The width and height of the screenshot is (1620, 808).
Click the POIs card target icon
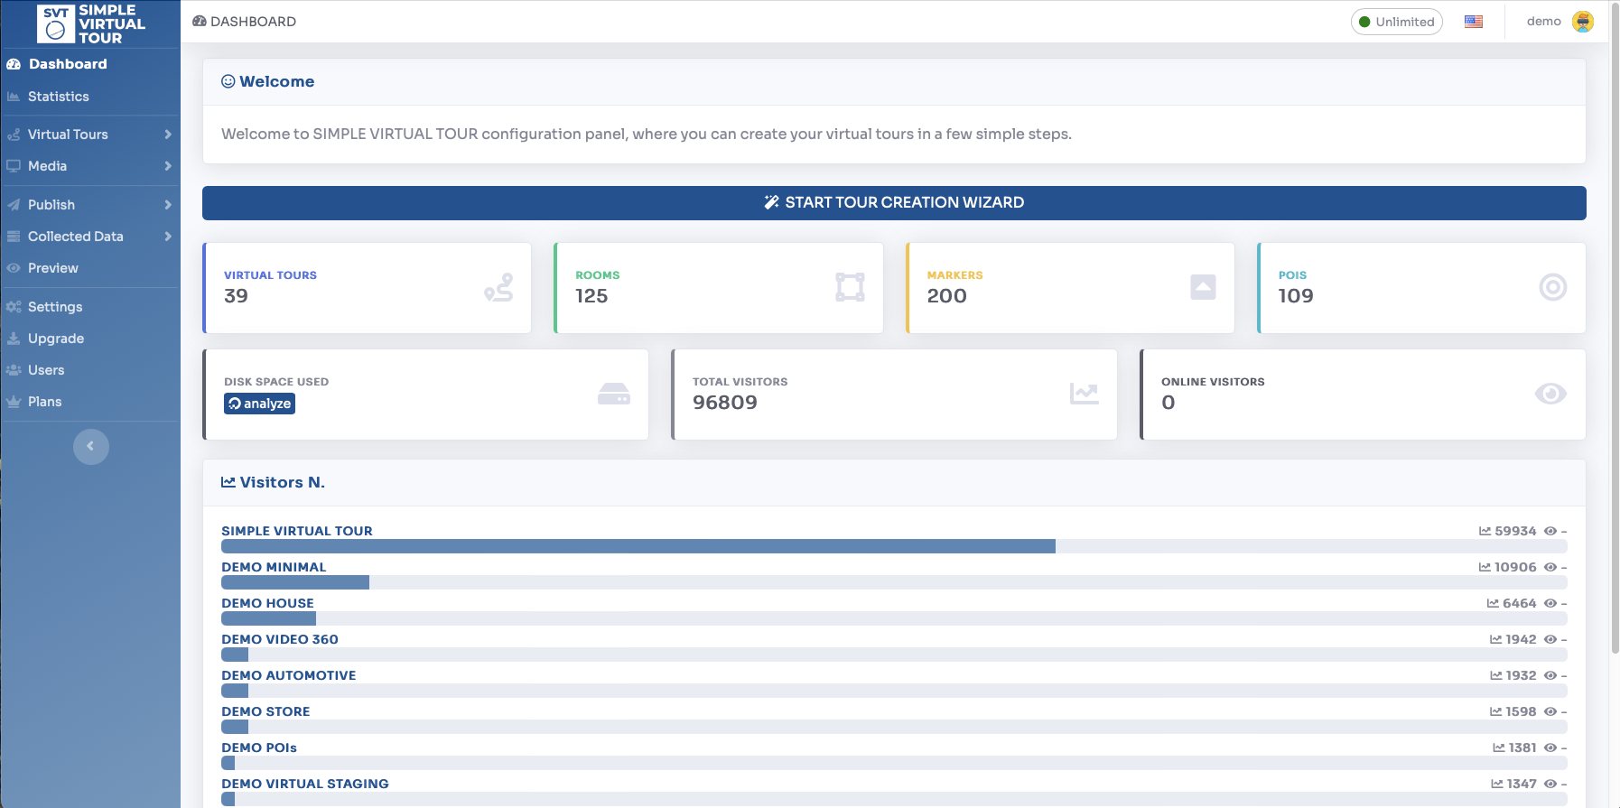click(x=1552, y=288)
